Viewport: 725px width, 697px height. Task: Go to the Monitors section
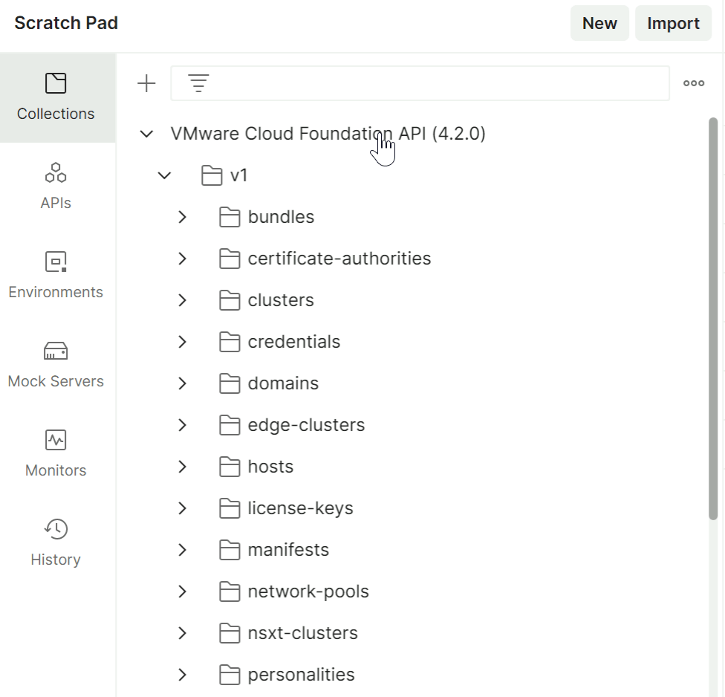pos(56,454)
